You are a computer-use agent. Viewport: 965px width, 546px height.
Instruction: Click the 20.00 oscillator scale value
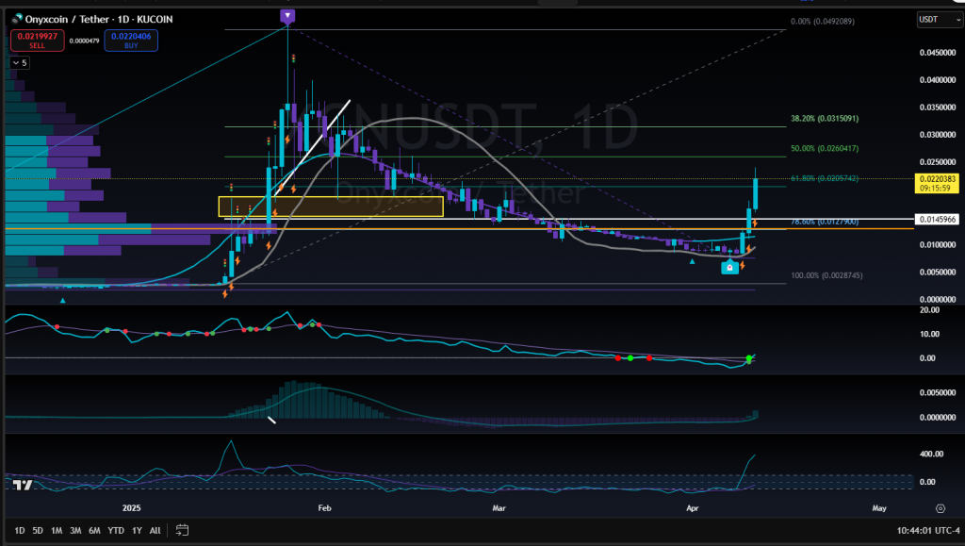click(x=929, y=310)
